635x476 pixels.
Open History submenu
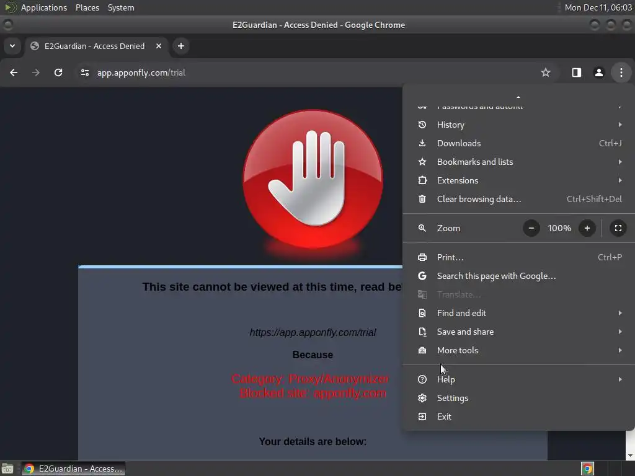coord(519,125)
